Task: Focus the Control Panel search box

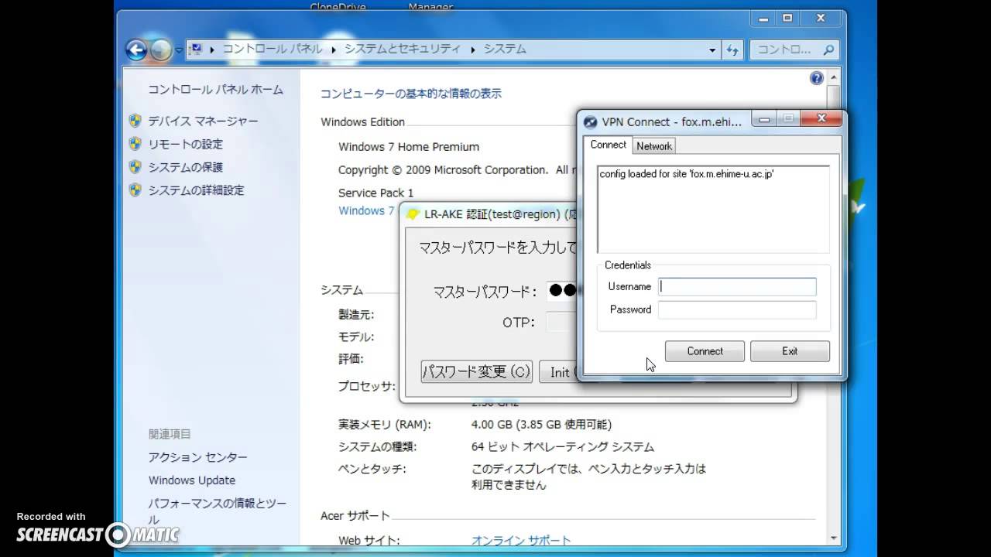Action: pos(794,50)
